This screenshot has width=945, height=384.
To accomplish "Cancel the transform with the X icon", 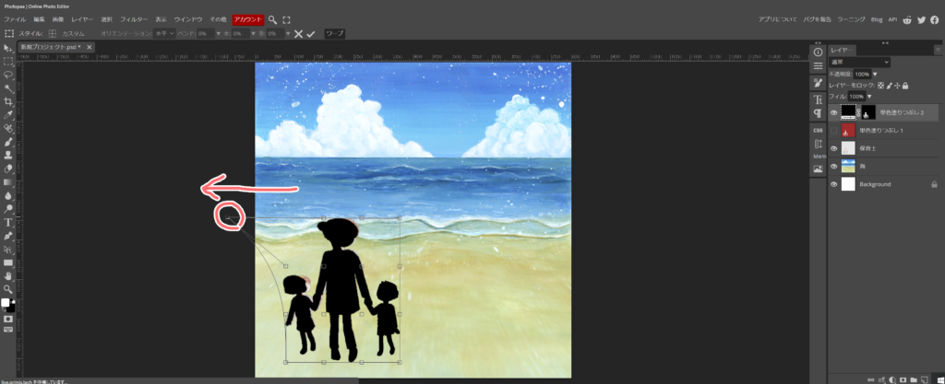I will (297, 33).
